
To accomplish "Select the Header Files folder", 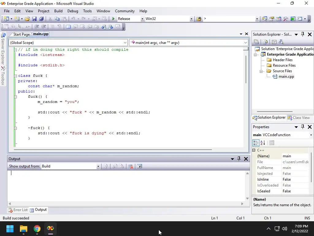I will tap(282, 60).
